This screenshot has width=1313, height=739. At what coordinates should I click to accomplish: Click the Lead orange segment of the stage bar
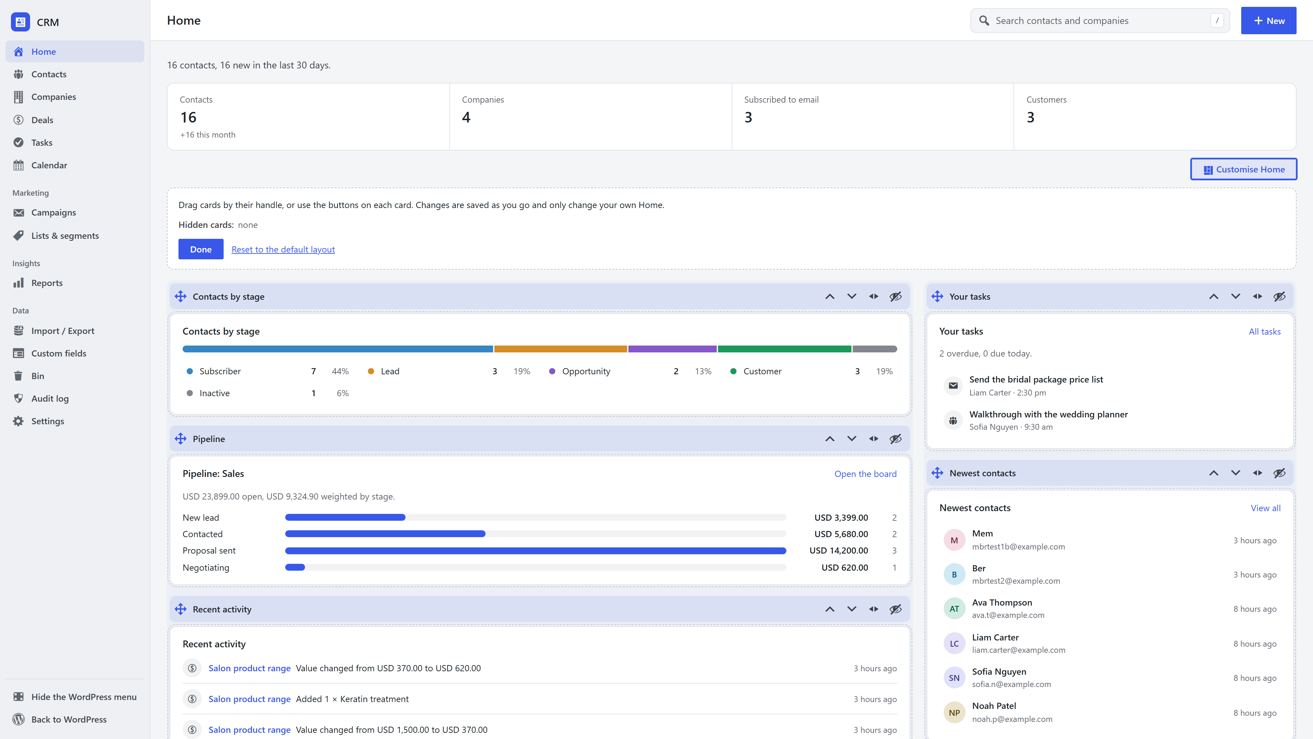pyautogui.click(x=560, y=349)
